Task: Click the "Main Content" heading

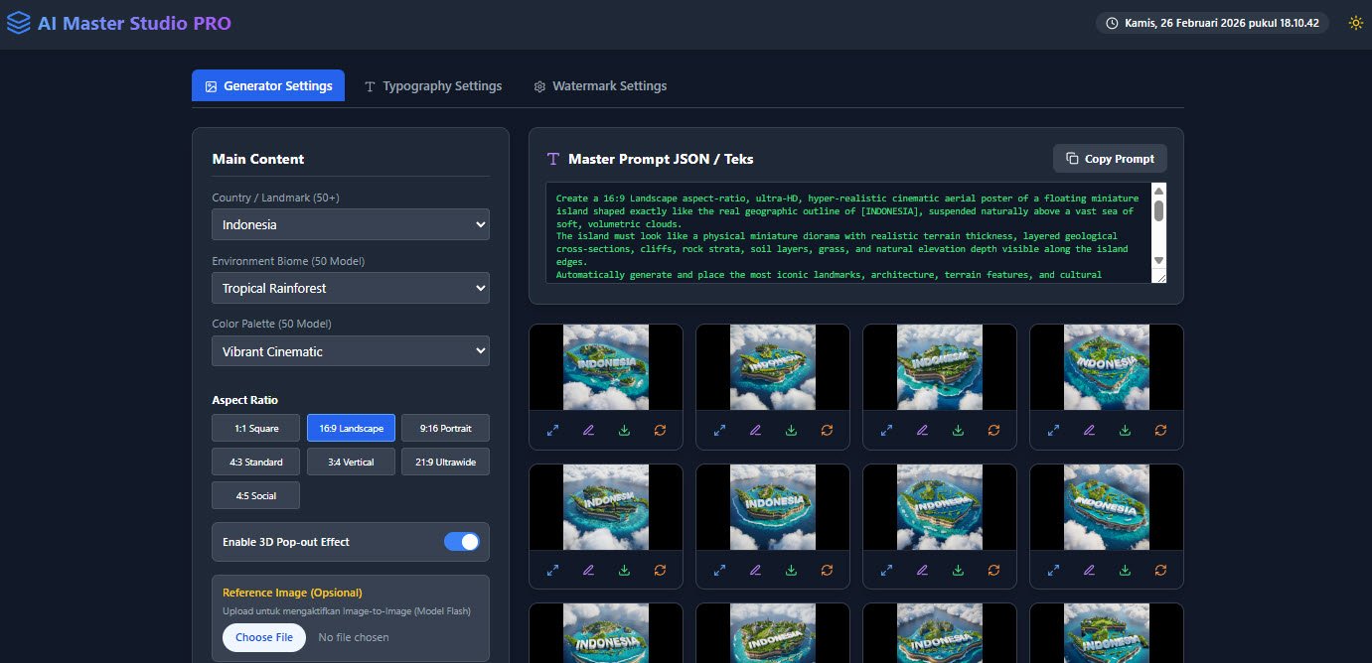Action: point(258,159)
